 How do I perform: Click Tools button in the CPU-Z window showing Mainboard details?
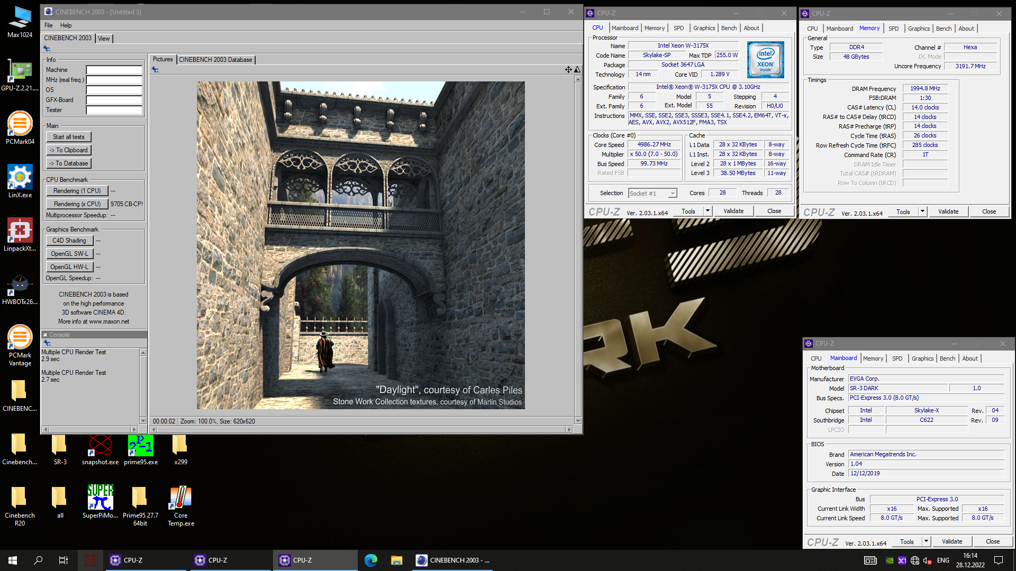tap(907, 541)
